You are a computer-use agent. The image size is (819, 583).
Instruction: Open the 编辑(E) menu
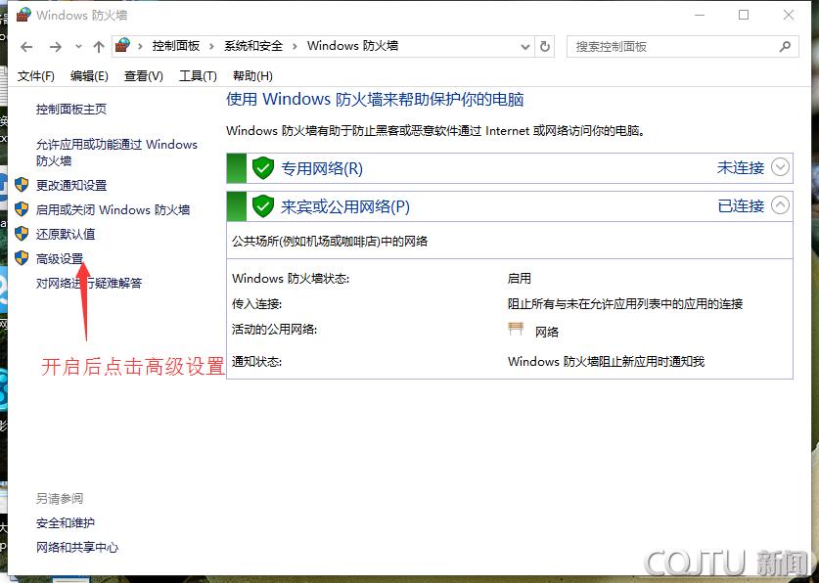(89, 76)
